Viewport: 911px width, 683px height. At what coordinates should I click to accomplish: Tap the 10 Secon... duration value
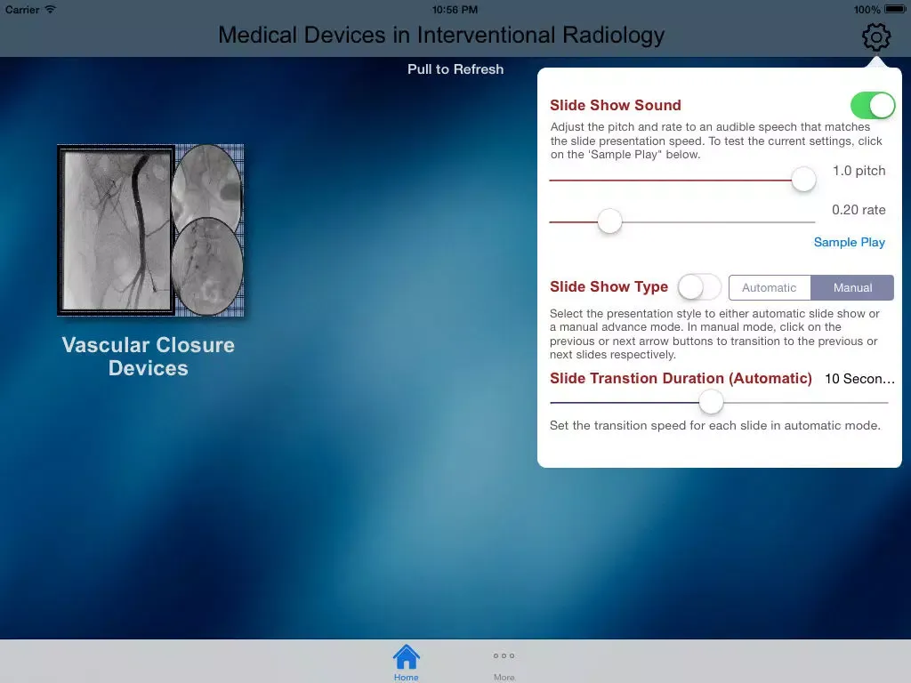(x=860, y=379)
